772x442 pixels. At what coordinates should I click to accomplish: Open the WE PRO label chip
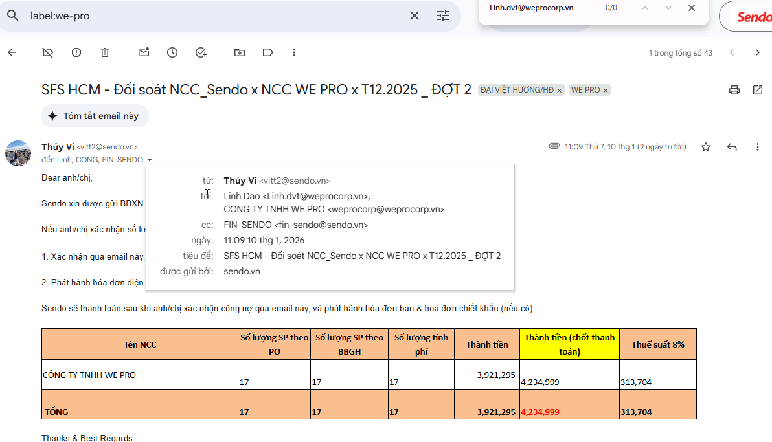[585, 90]
